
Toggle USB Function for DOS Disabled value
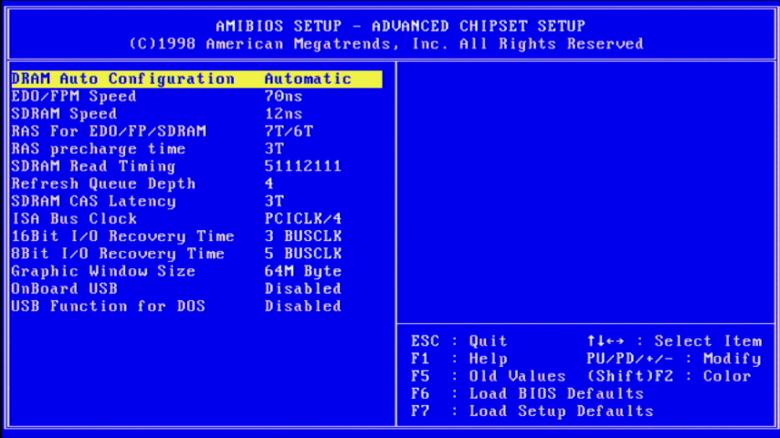303,306
